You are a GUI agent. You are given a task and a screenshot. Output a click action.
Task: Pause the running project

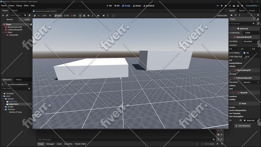[221, 6]
